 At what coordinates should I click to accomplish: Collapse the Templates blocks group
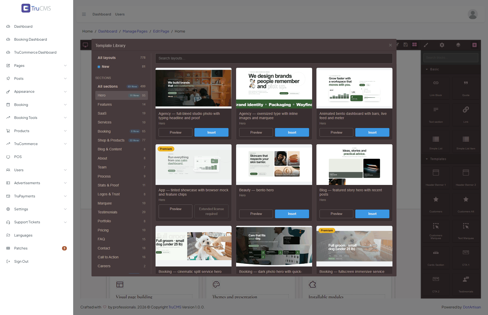click(x=451, y=159)
